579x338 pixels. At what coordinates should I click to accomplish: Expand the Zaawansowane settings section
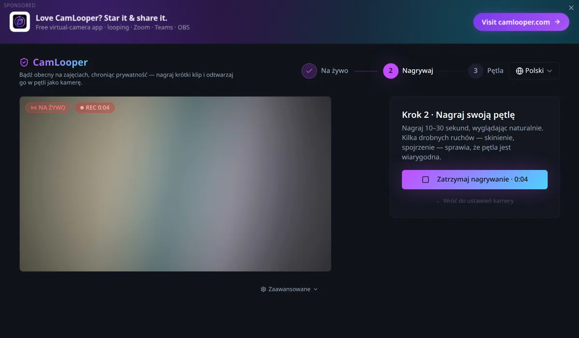(x=289, y=289)
